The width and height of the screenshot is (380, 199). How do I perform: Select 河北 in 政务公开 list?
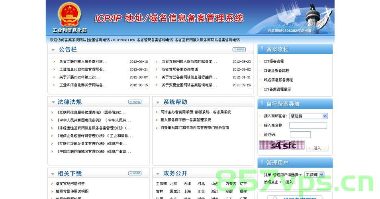[201, 183]
